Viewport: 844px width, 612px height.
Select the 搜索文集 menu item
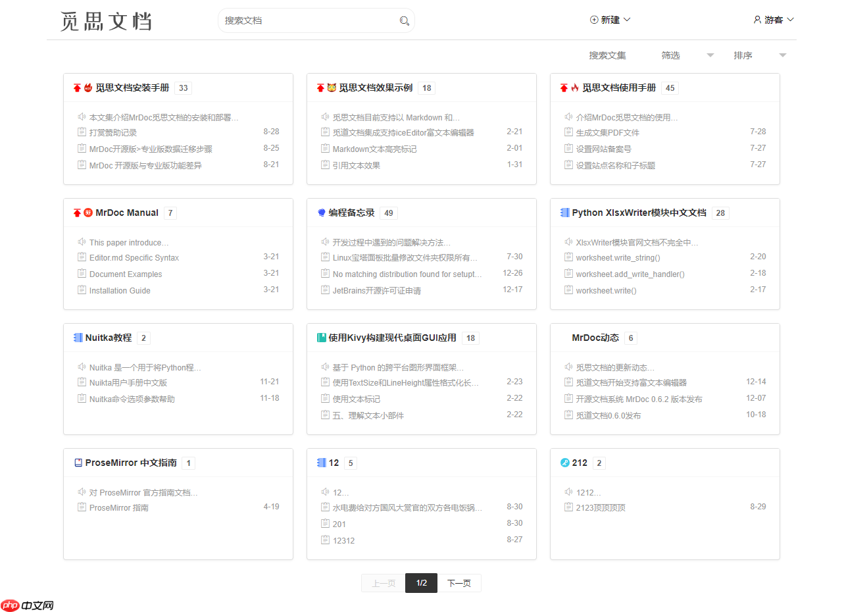607,55
